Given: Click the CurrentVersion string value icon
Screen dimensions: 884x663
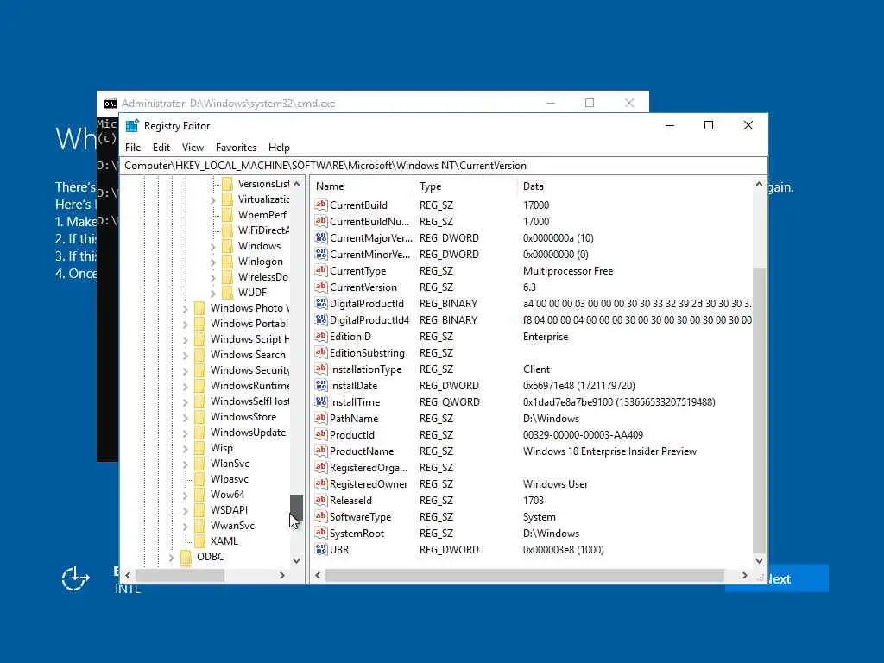Looking at the screenshot, I should coord(321,287).
